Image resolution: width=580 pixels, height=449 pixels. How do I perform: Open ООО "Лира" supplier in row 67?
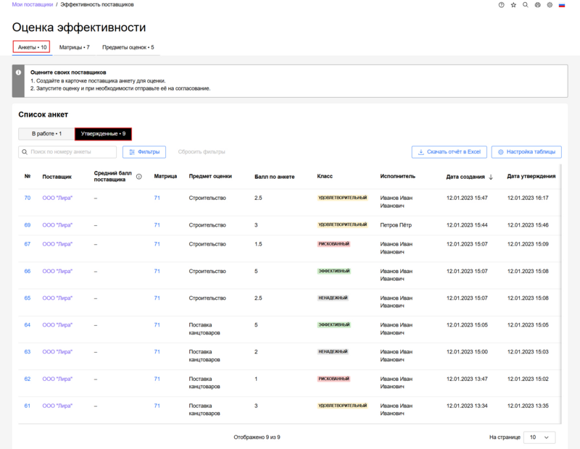tap(57, 244)
